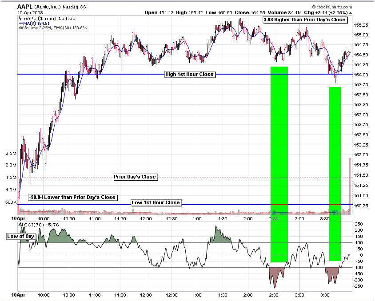Screen dimensions: 375x301
Task: Click the Open 151.13 value
Action: tap(159, 13)
